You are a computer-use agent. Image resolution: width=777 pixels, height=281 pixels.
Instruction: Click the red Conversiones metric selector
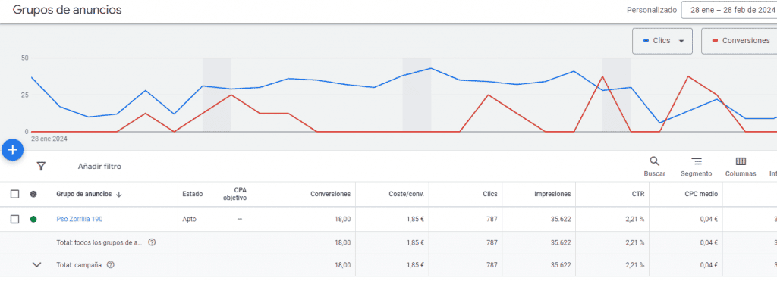739,41
